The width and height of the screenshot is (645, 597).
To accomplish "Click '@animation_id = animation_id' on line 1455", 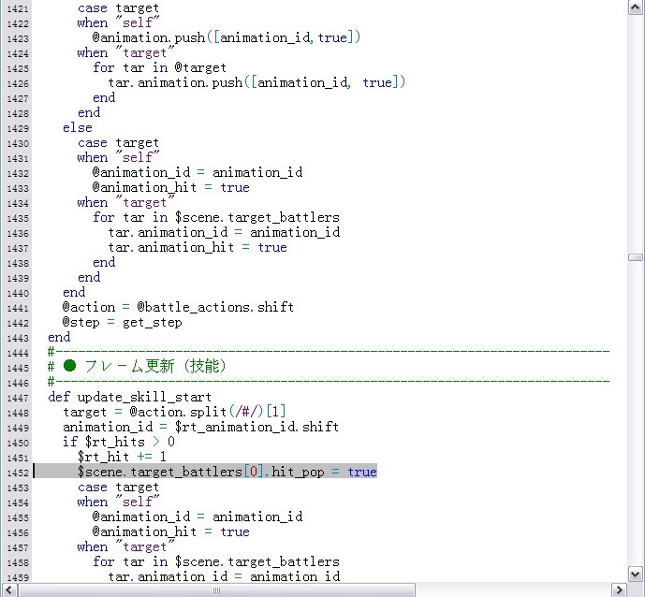I will click(x=198, y=517).
